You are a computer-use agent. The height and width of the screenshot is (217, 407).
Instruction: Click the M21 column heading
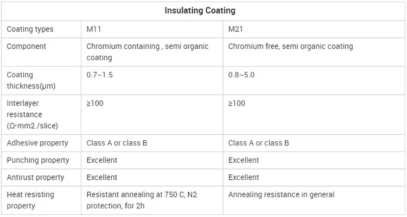[236, 29]
